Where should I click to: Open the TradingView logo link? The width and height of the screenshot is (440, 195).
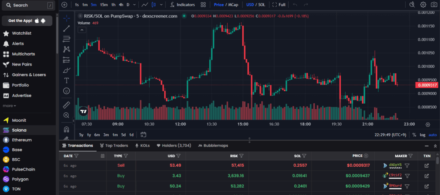click(x=83, y=111)
